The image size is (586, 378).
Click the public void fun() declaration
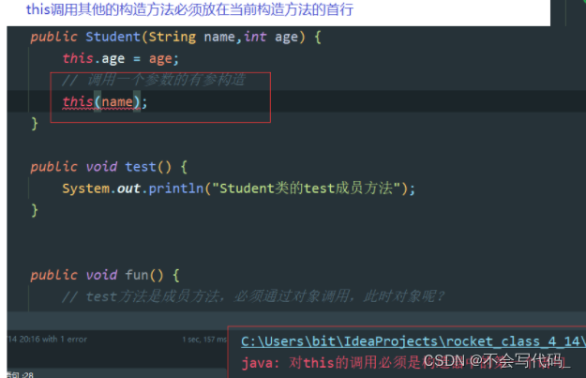[x=105, y=276]
